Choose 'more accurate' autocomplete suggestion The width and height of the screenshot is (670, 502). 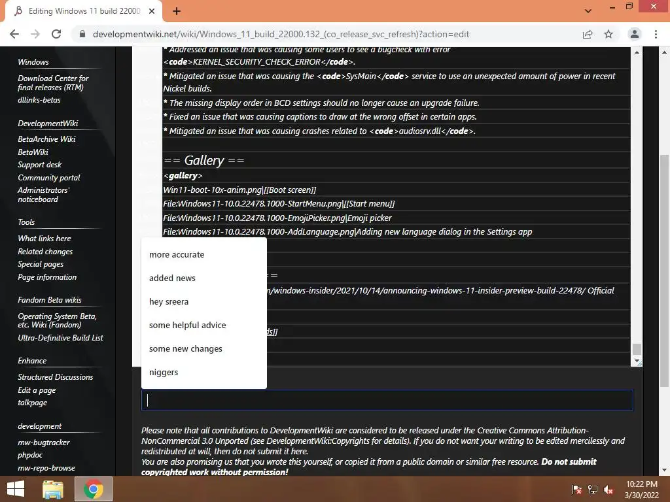point(204,254)
